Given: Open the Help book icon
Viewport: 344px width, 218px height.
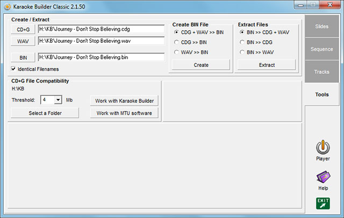Looking at the screenshot, I should click(x=322, y=177).
